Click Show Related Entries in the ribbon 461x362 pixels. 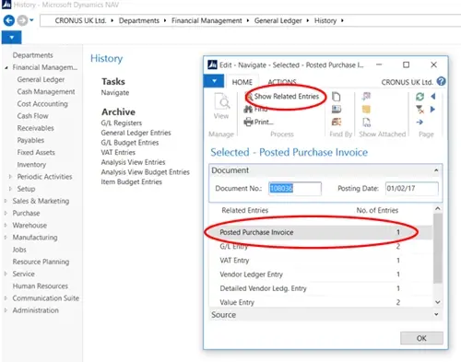283,97
